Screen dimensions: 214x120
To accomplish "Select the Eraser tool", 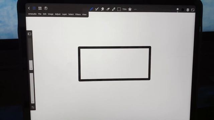I will tap(108, 9).
